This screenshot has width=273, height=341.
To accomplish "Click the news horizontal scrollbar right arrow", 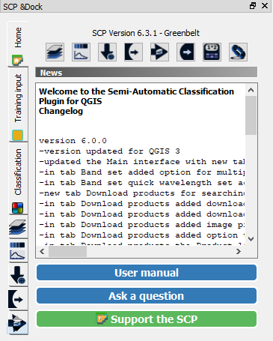I will point(239,252).
